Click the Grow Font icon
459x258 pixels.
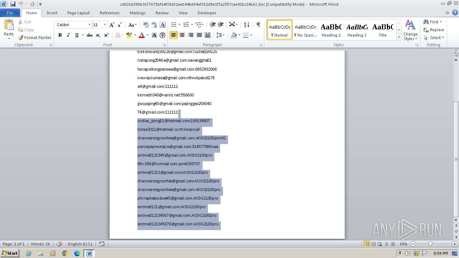tap(112, 25)
